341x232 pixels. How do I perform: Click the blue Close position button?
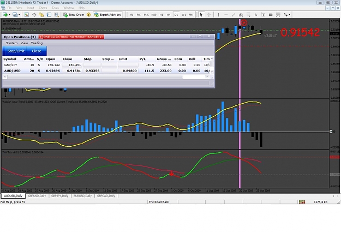coord(37,51)
